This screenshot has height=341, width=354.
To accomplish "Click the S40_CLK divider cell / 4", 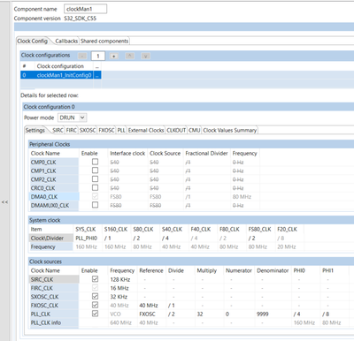I will (x=174, y=238).
